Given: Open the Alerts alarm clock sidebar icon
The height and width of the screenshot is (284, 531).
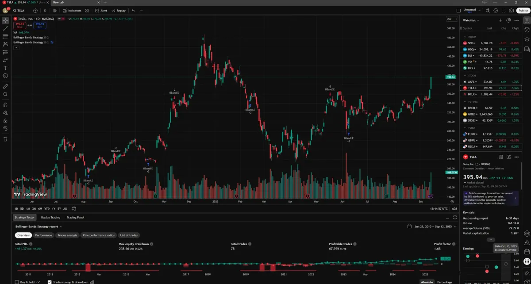Looking at the screenshot, I should (x=527, y=30).
